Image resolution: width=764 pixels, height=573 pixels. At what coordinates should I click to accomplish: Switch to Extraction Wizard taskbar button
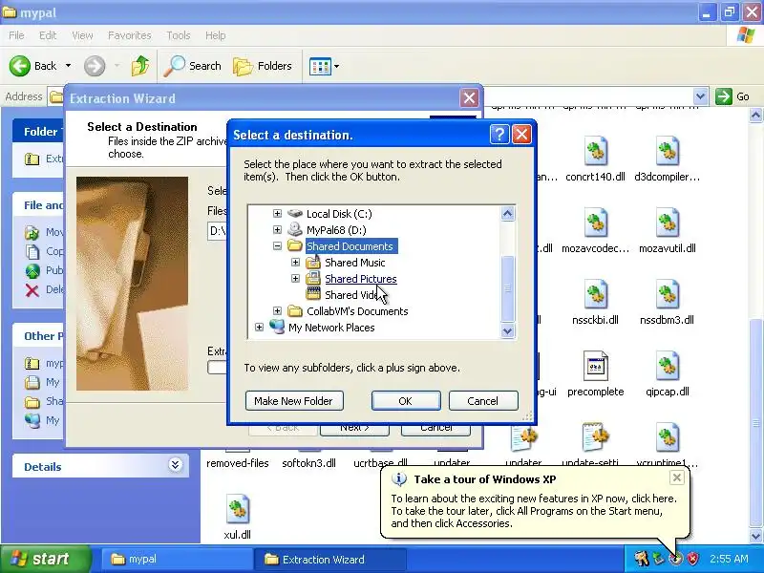tap(331, 559)
